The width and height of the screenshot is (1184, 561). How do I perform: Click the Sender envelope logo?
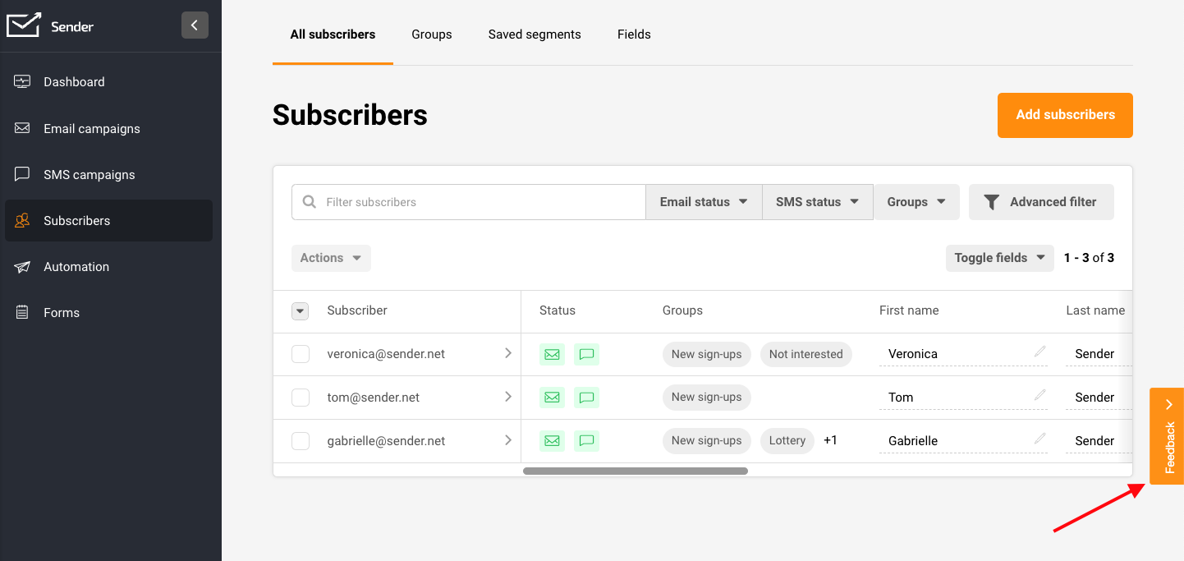(x=24, y=25)
